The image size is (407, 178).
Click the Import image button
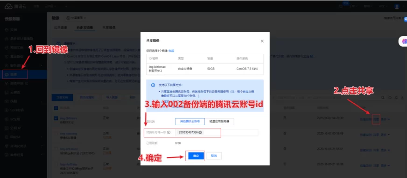112,98
